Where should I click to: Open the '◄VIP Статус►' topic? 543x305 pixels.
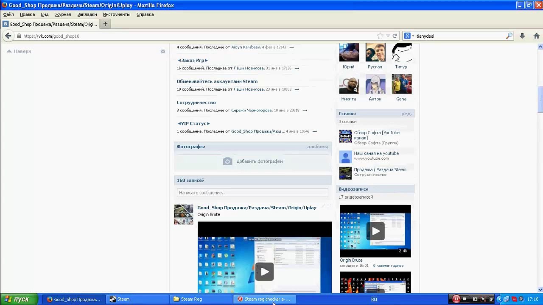(x=194, y=124)
